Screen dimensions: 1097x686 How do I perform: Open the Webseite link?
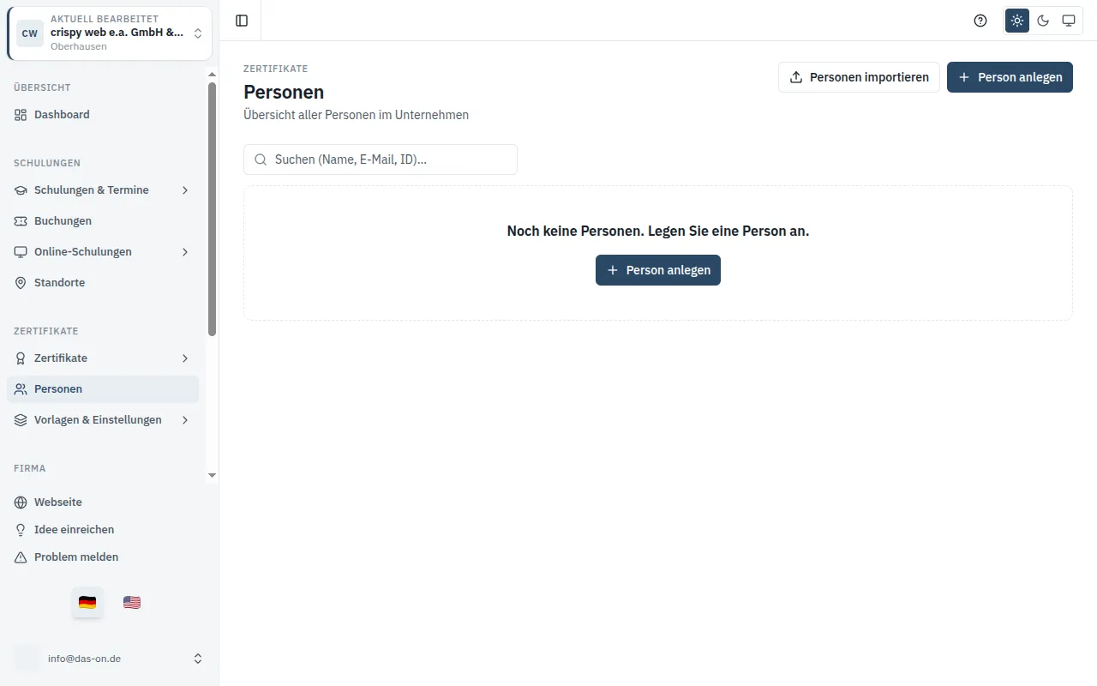(103, 502)
